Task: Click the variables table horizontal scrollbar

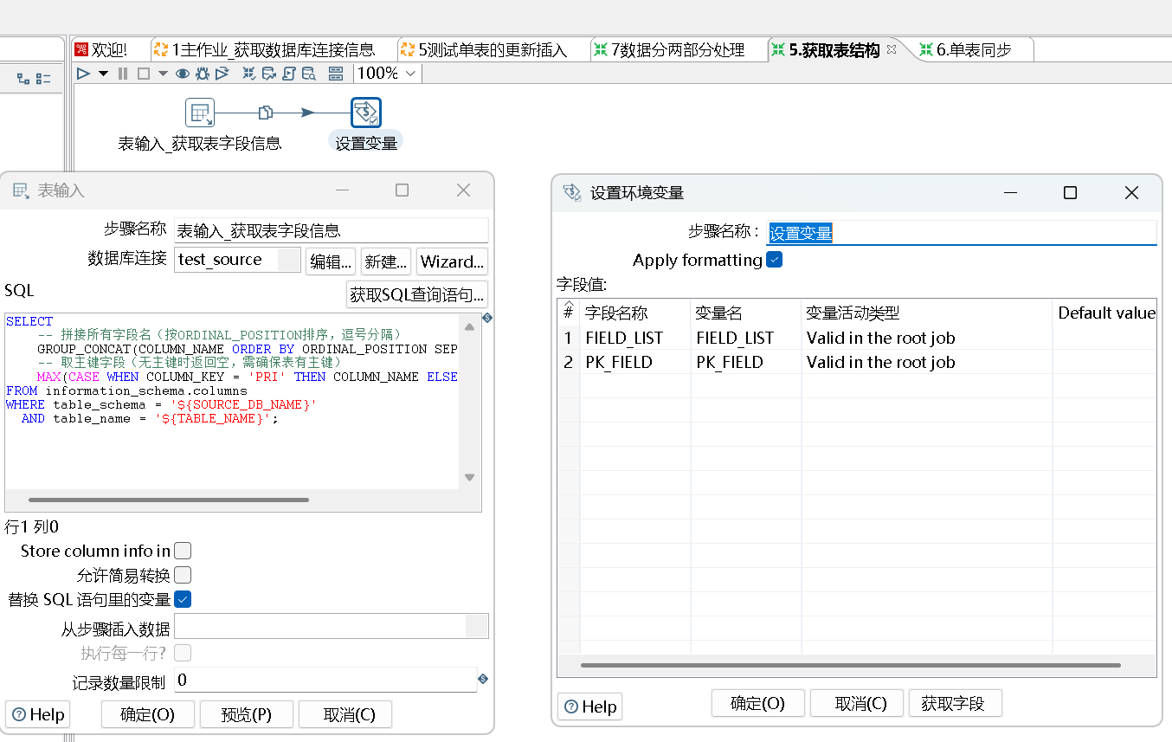Action: (851, 665)
